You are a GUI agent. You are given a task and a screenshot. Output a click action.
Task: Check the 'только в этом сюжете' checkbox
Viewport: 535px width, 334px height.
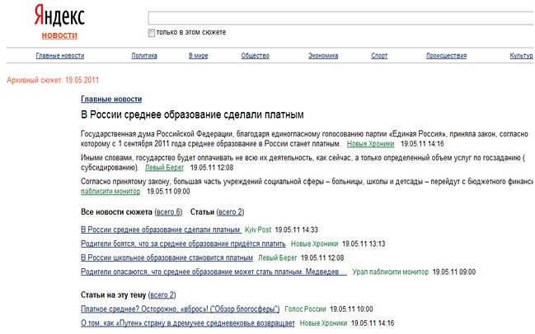point(151,33)
